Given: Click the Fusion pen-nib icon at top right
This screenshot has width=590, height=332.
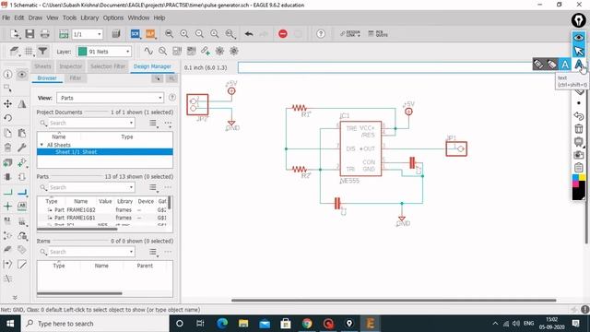Looking at the screenshot, I should pyautogui.click(x=578, y=20).
